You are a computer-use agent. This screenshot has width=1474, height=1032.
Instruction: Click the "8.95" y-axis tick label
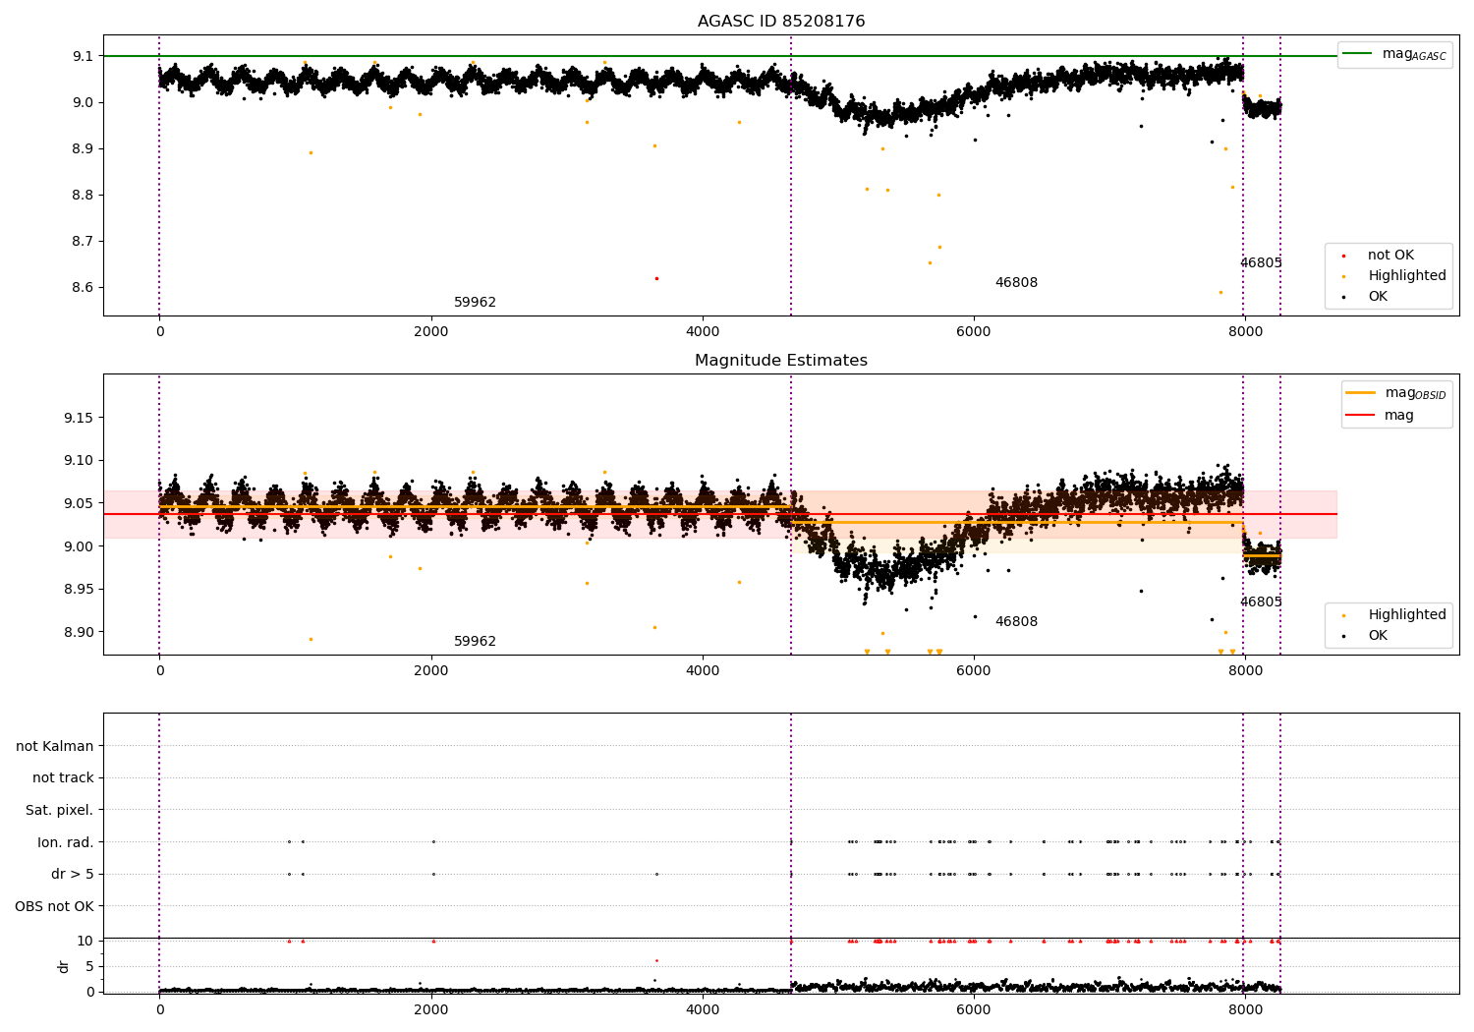[x=80, y=590]
